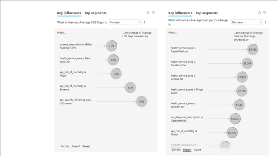Viewport: 278px width, 156px height.
Task: Click 'ccs_diagnosis_description is Osteoarthritis' text
Action: [x=187, y=119]
